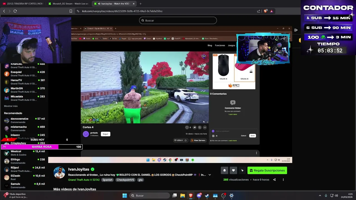Select the Spanish language tag

click(107, 180)
